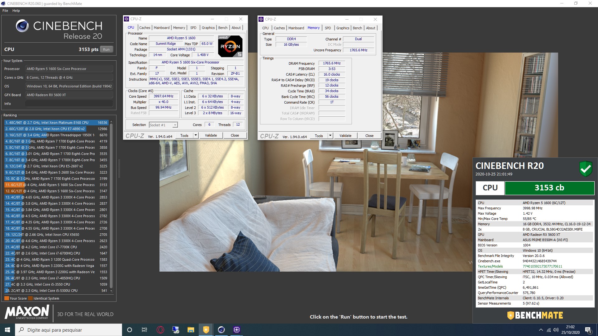Screen dimensions: 598x336
Task: Click Close button in left CPU-Z window
Action: (235, 136)
